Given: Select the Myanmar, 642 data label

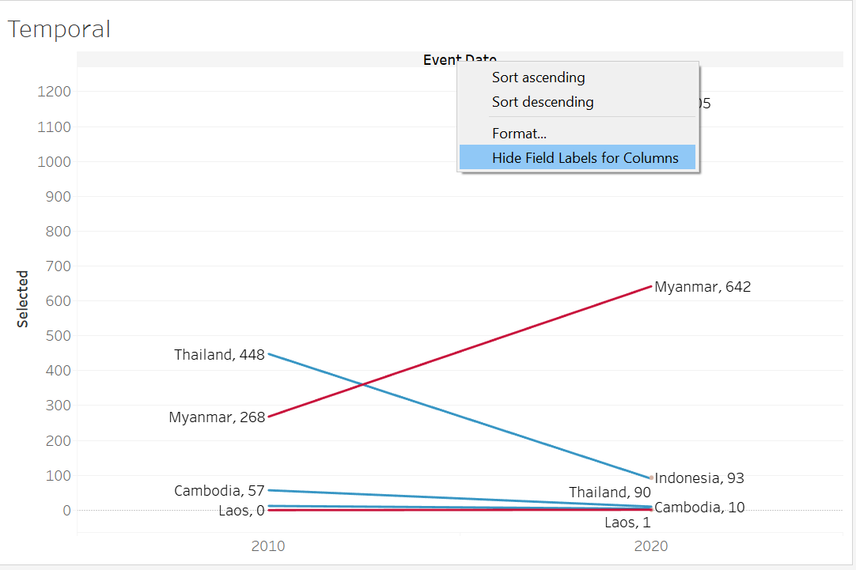Looking at the screenshot, I should pyautogui.click(x=703, y=287).
